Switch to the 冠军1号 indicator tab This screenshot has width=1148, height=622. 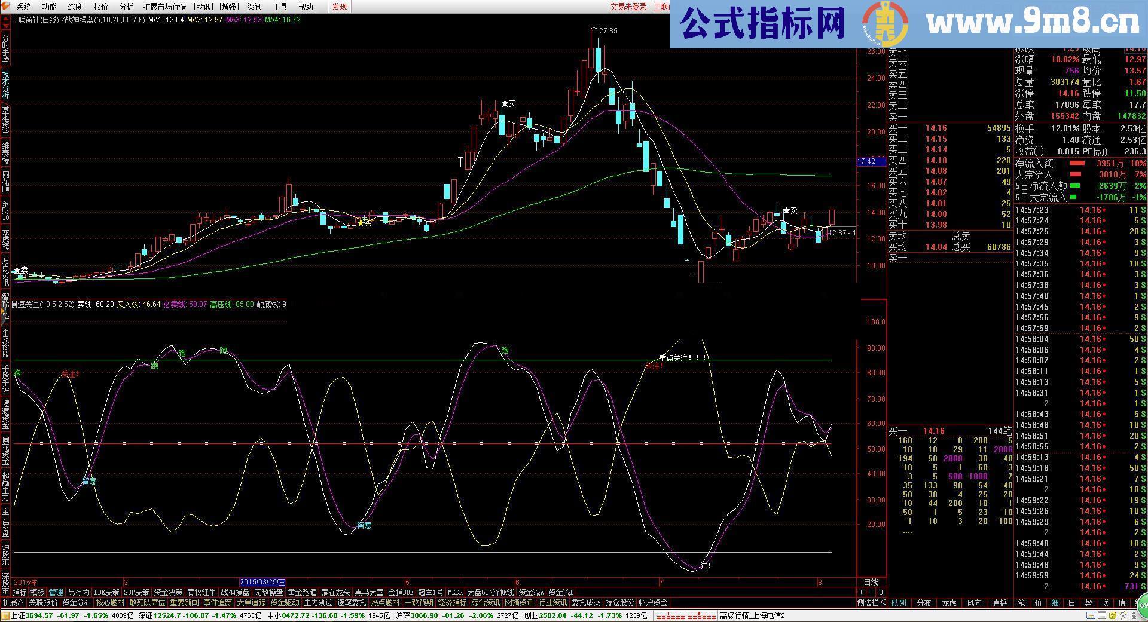[432, 592]
